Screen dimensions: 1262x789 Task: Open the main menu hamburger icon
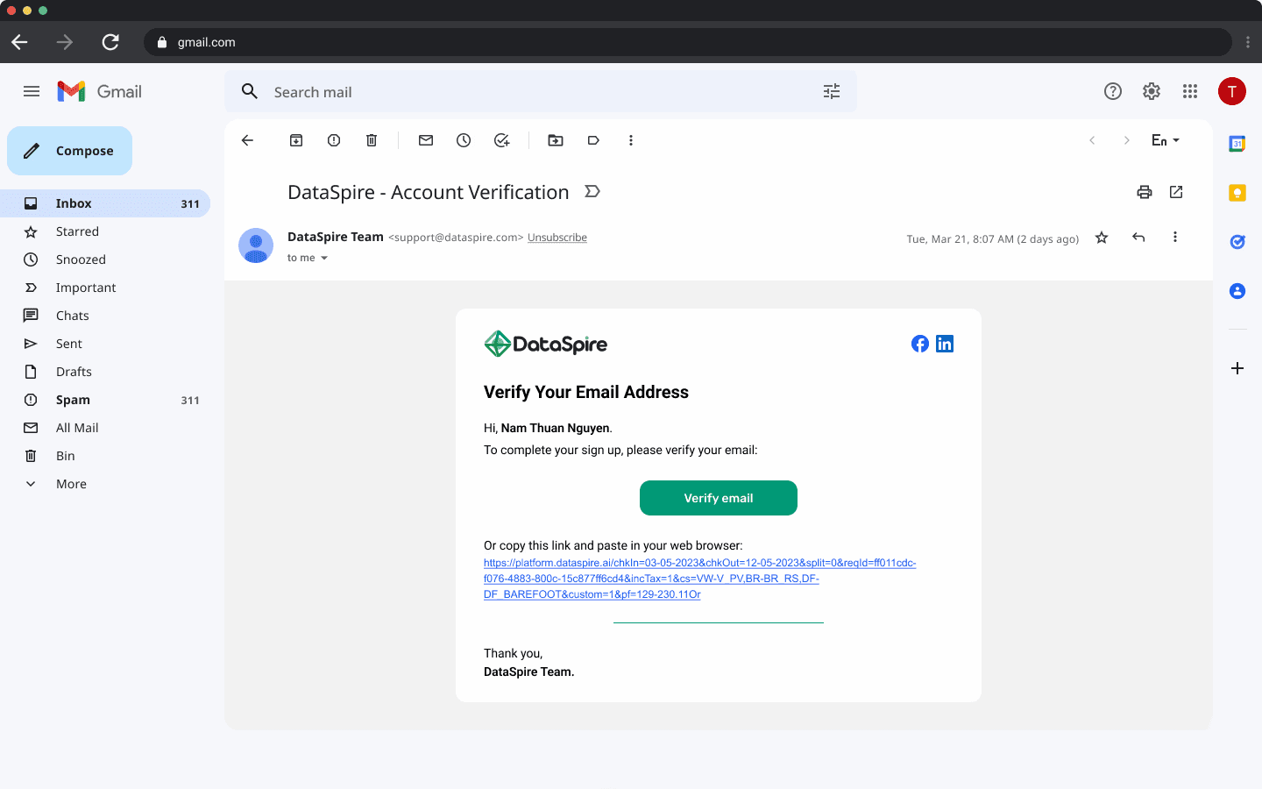pyautogui.click(x=32, y=91)
